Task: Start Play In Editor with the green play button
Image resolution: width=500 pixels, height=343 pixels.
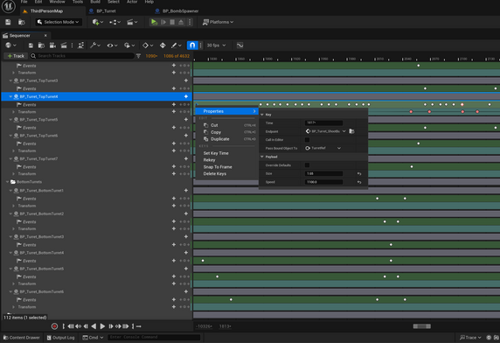Action: [154, 22]
